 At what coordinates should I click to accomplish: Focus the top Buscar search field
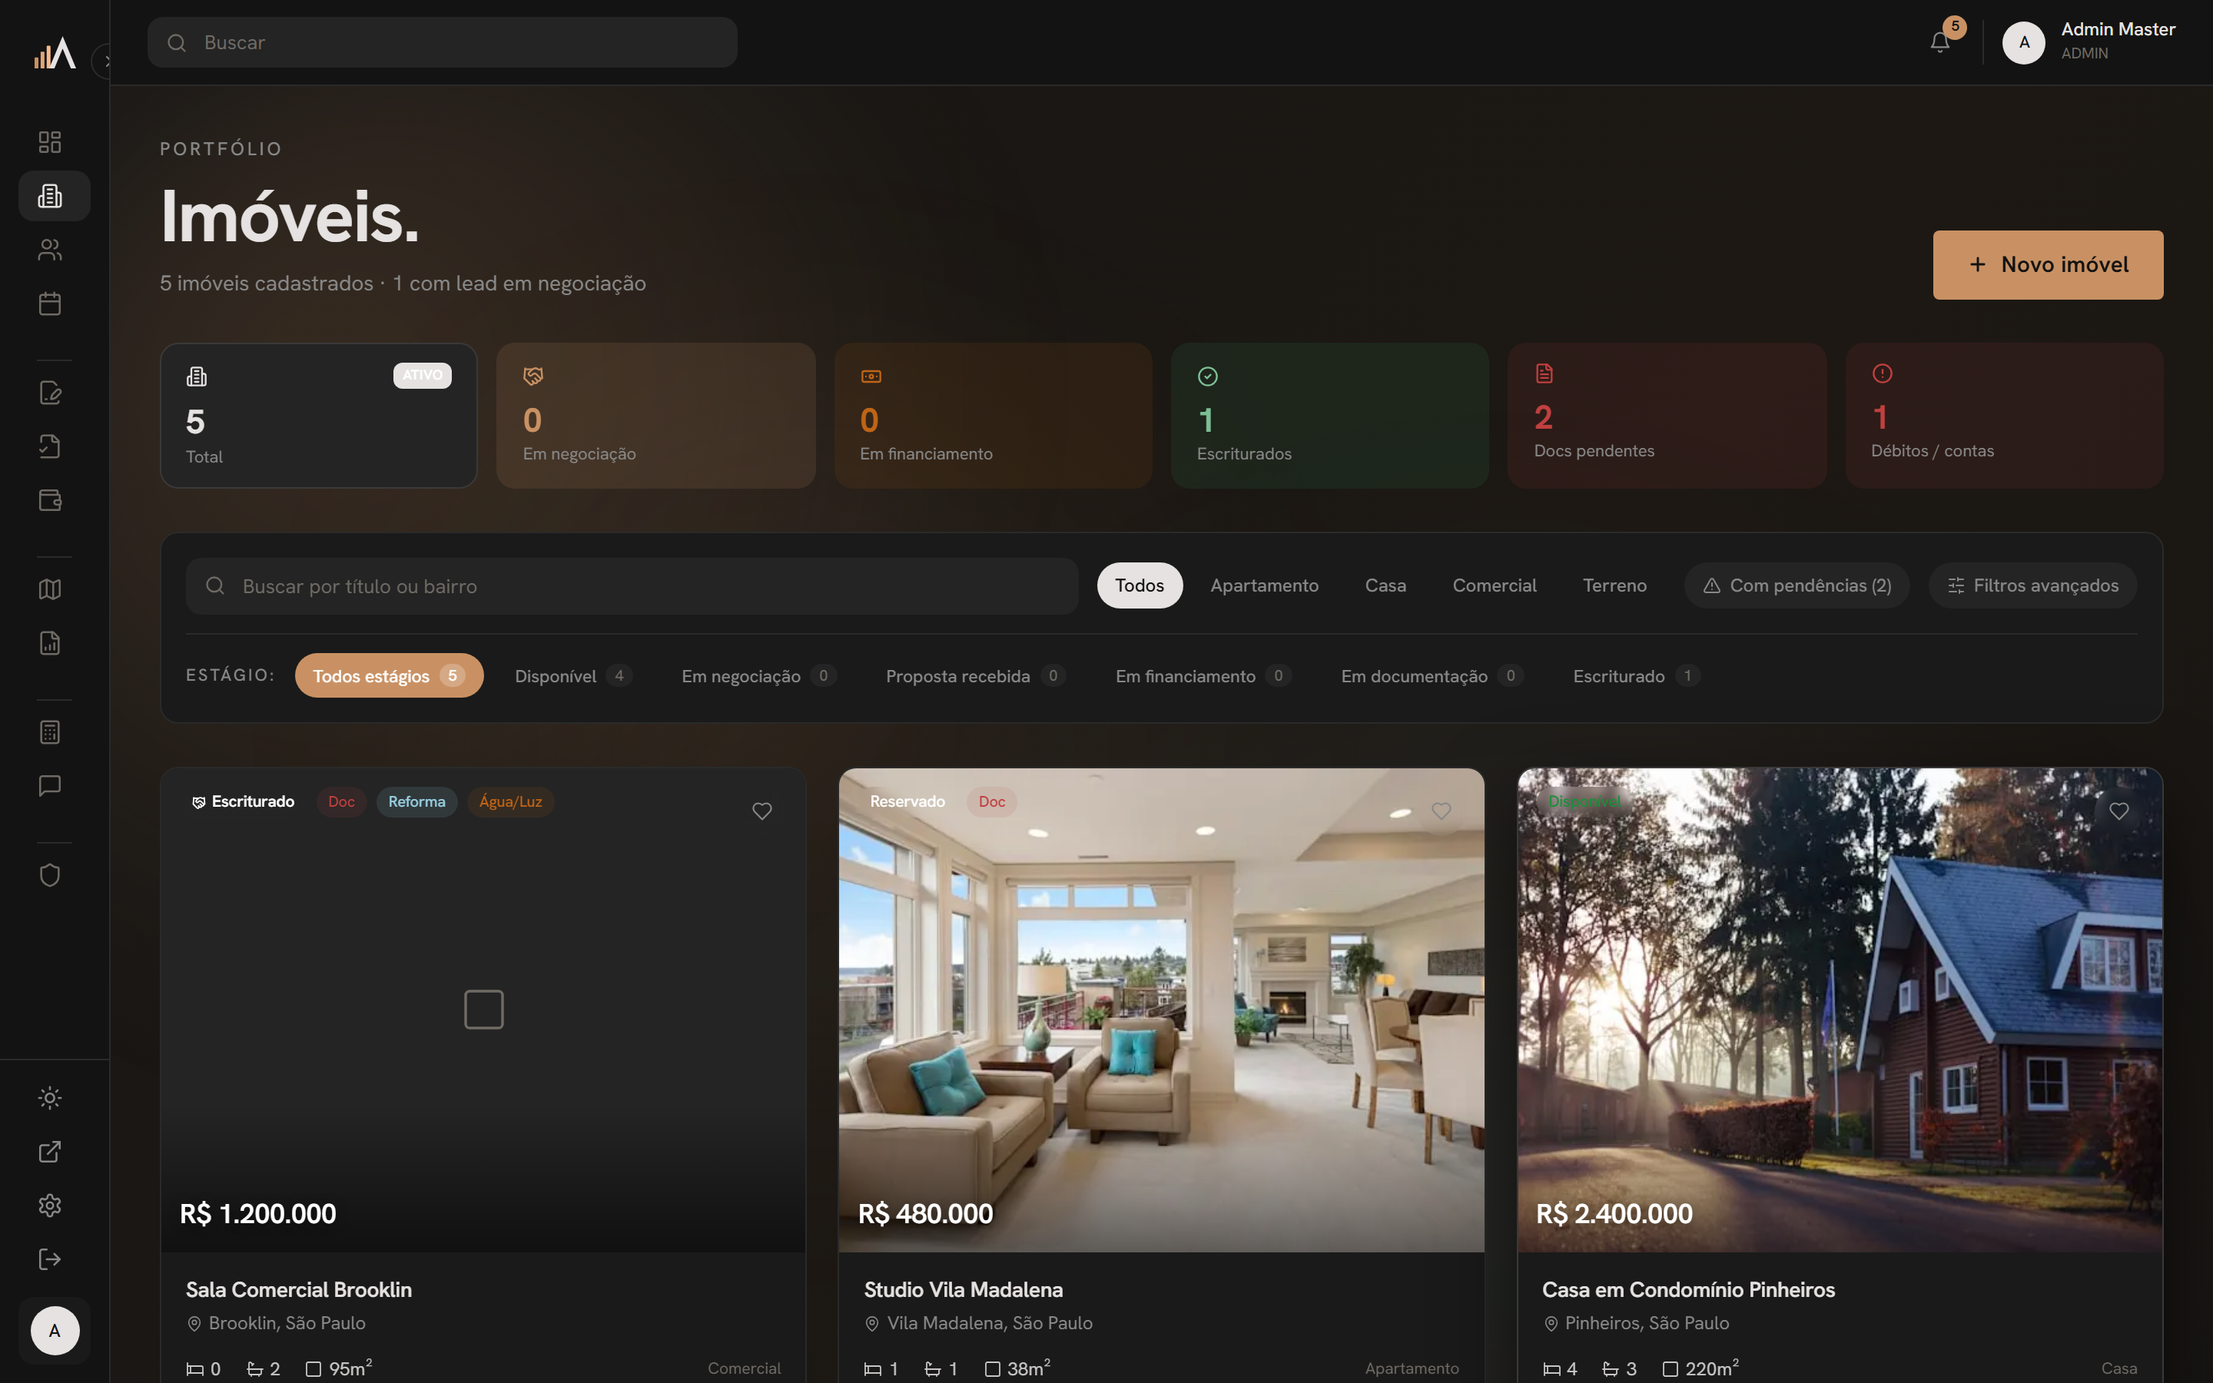443,42
